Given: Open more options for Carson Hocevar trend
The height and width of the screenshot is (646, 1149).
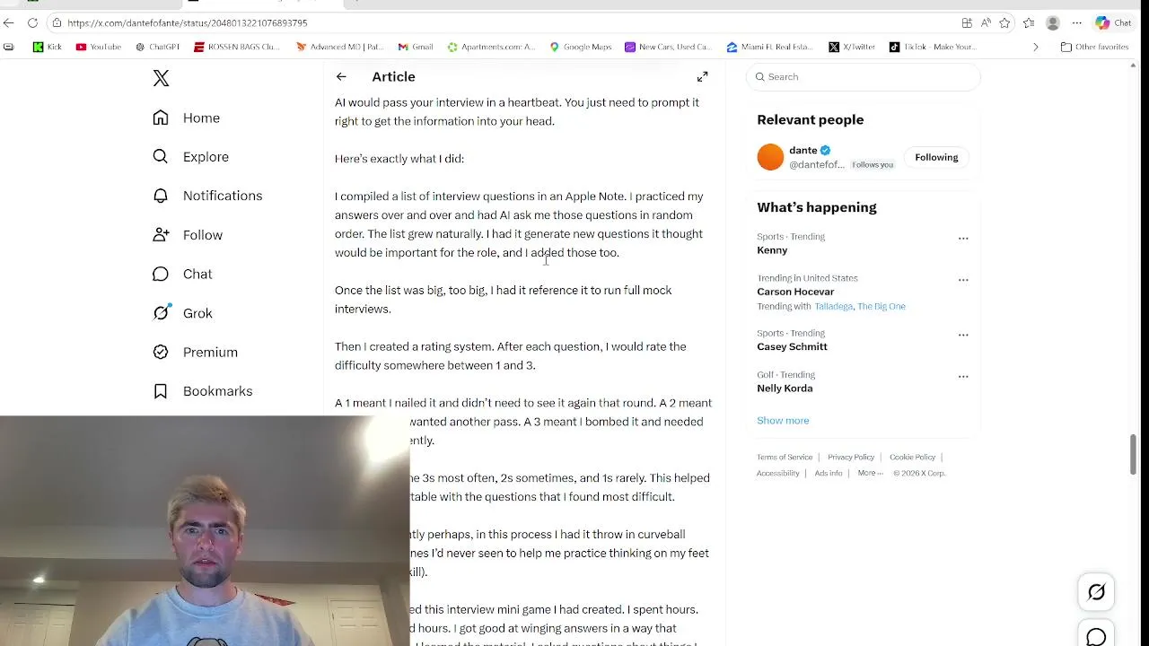Looking at the screenshot, I should pyautogui.click(x=963, y=280).
